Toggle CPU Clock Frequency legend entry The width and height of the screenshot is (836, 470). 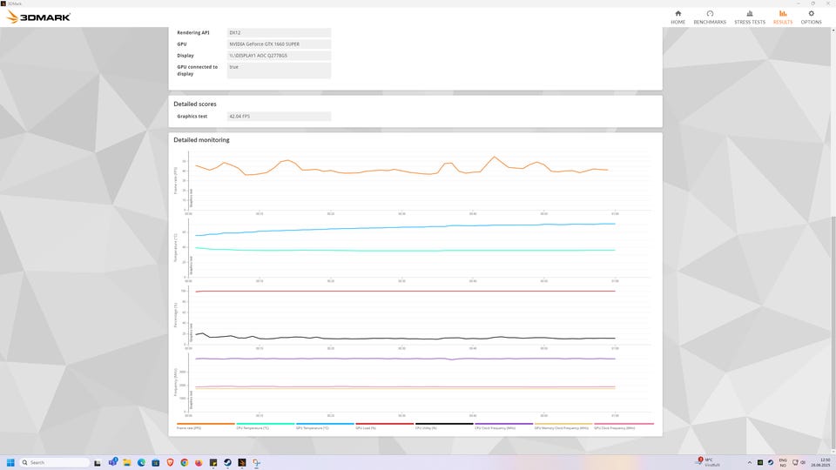(504, 426)
